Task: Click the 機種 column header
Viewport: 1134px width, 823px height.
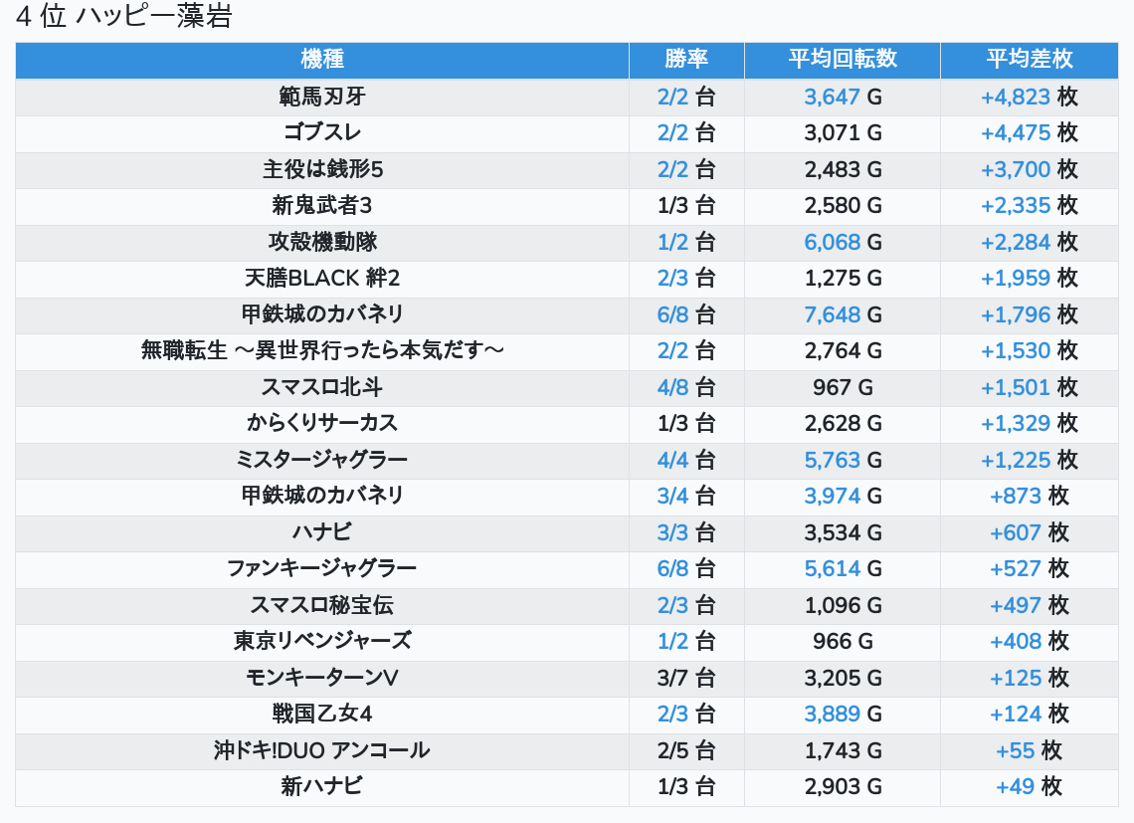Action: (x=321, y=60)
